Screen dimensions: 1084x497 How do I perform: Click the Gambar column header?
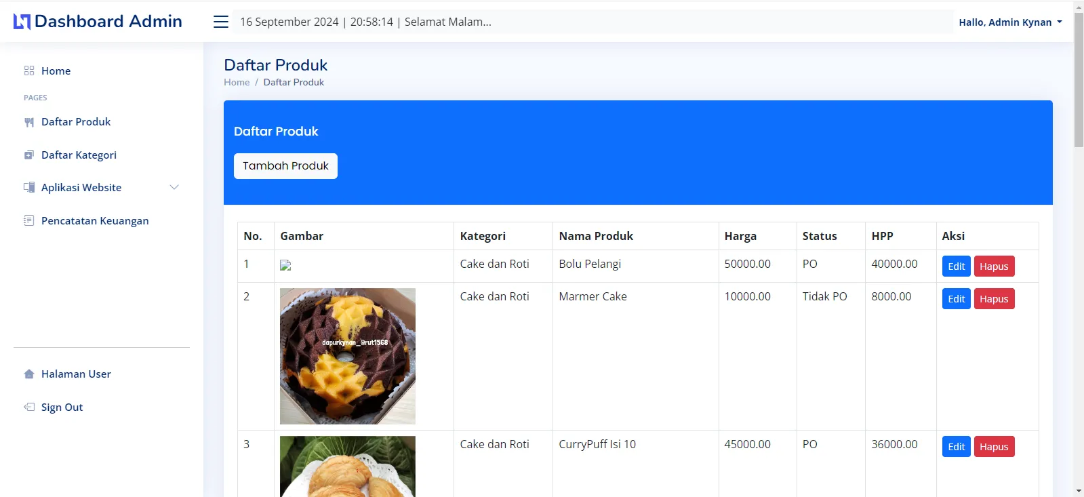click(302, 236)
